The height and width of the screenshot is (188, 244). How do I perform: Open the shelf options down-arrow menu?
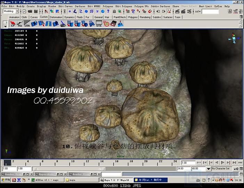(x=5, y=26)
